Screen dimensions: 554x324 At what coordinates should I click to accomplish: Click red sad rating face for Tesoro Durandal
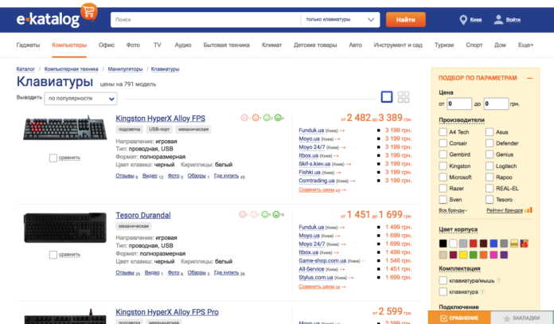coord(242,214)
